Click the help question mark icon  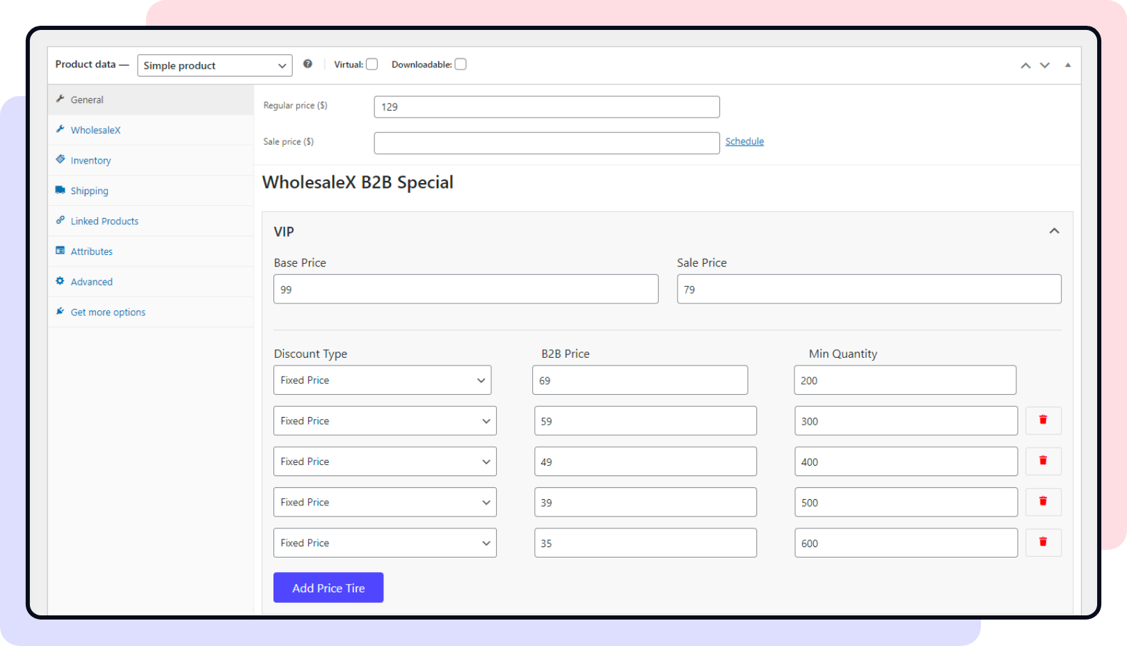pos(307,64)
